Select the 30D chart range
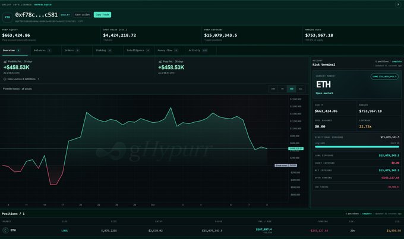Image resolution: width=404 pixels, height=239 pixels. 291,89
